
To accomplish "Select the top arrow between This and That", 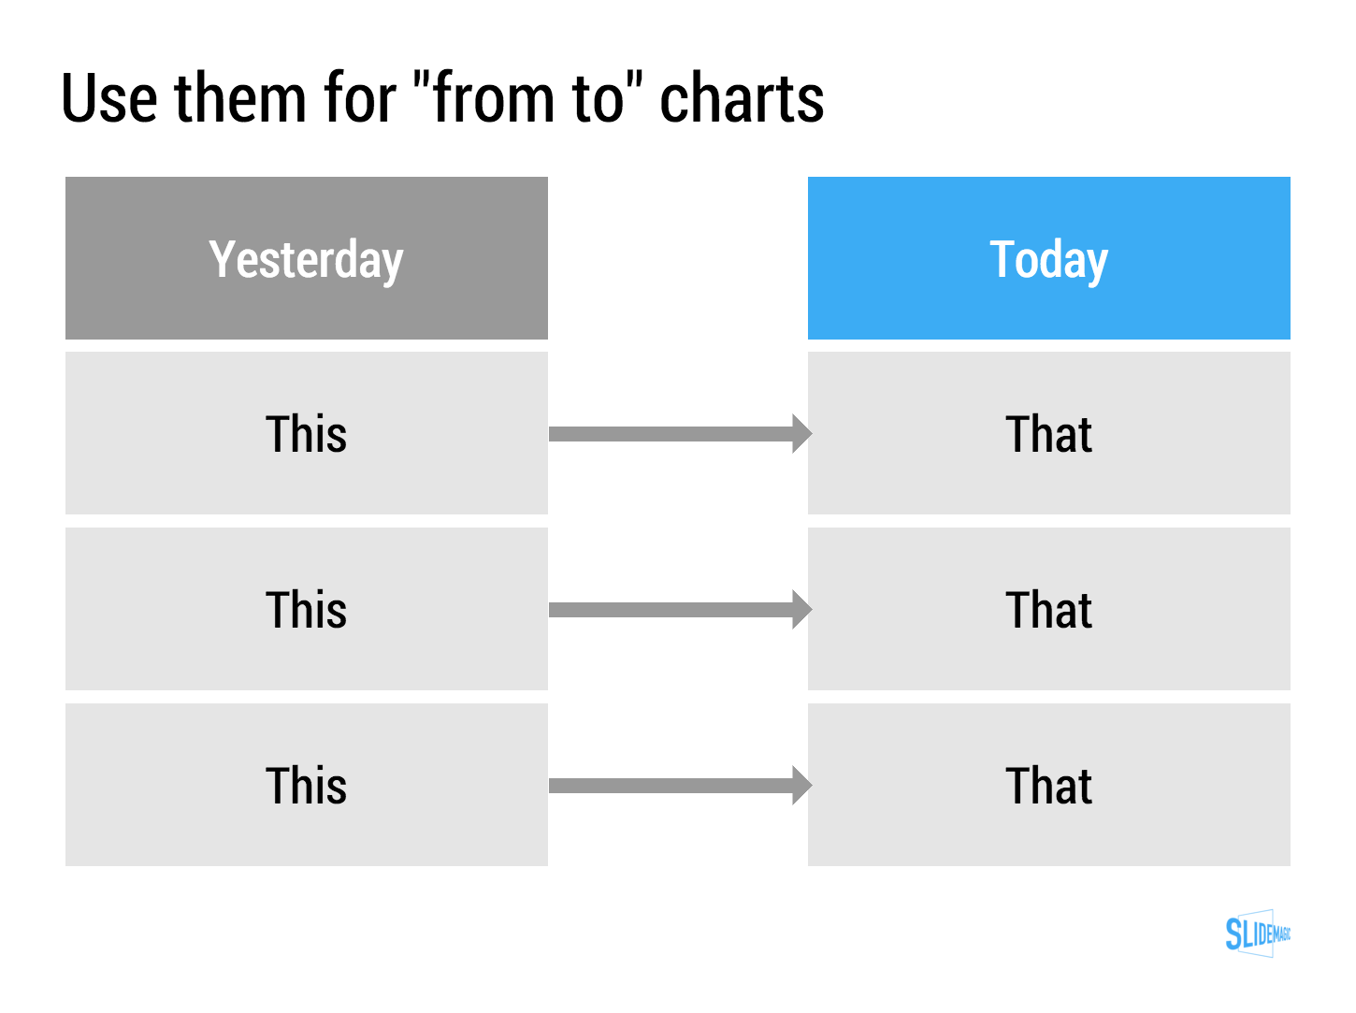I will coord(681,434).
